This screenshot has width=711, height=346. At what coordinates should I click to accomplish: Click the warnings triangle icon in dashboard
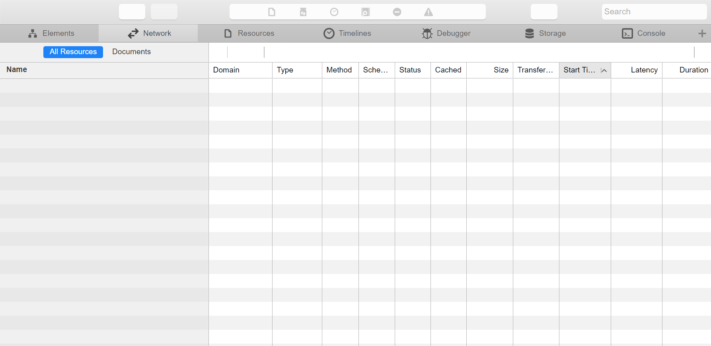429,12
